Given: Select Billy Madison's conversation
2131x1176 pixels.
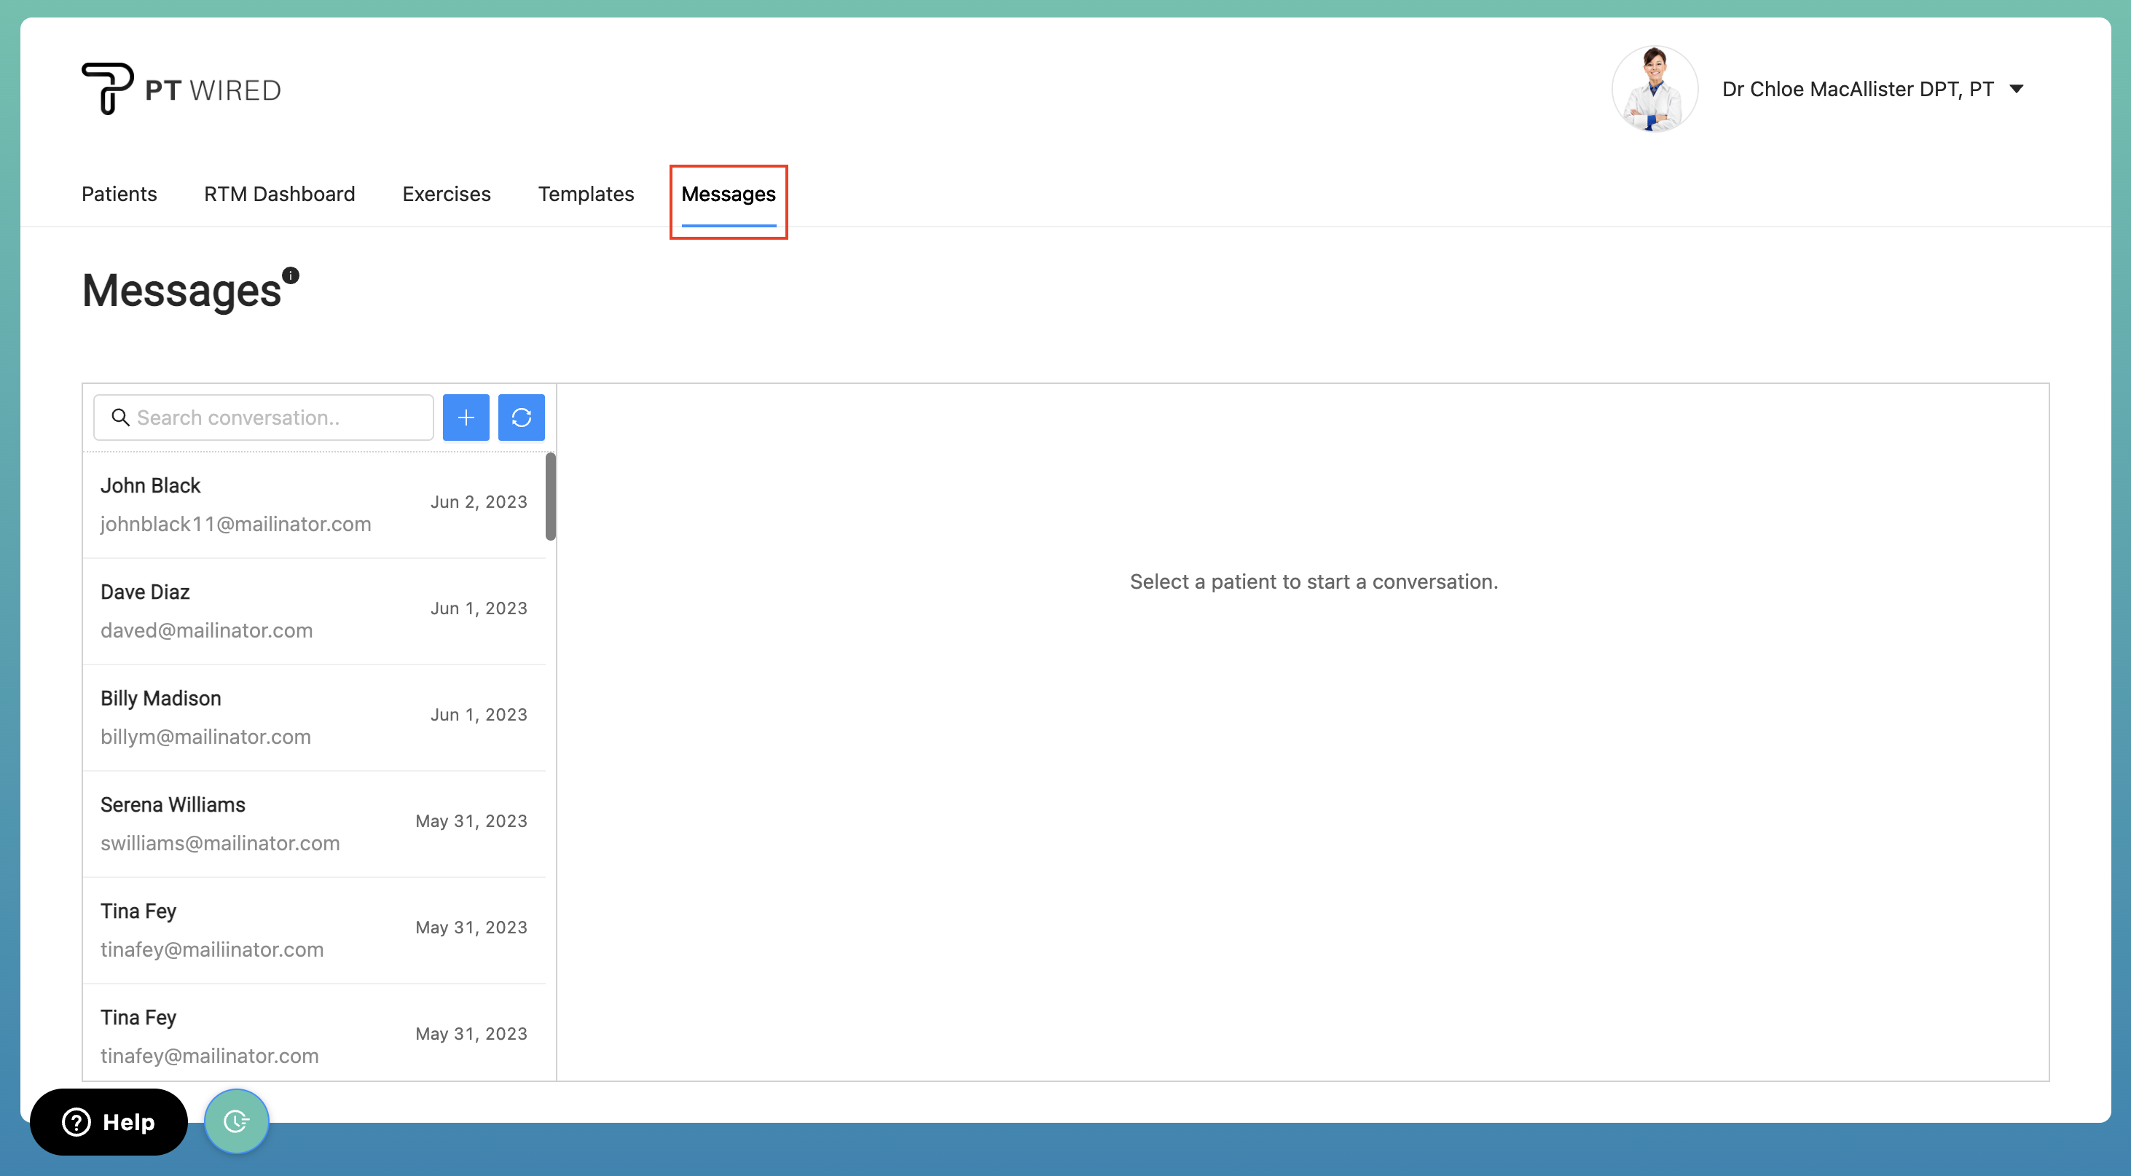Looking at the screenshot, I should [x=314, y=716].
